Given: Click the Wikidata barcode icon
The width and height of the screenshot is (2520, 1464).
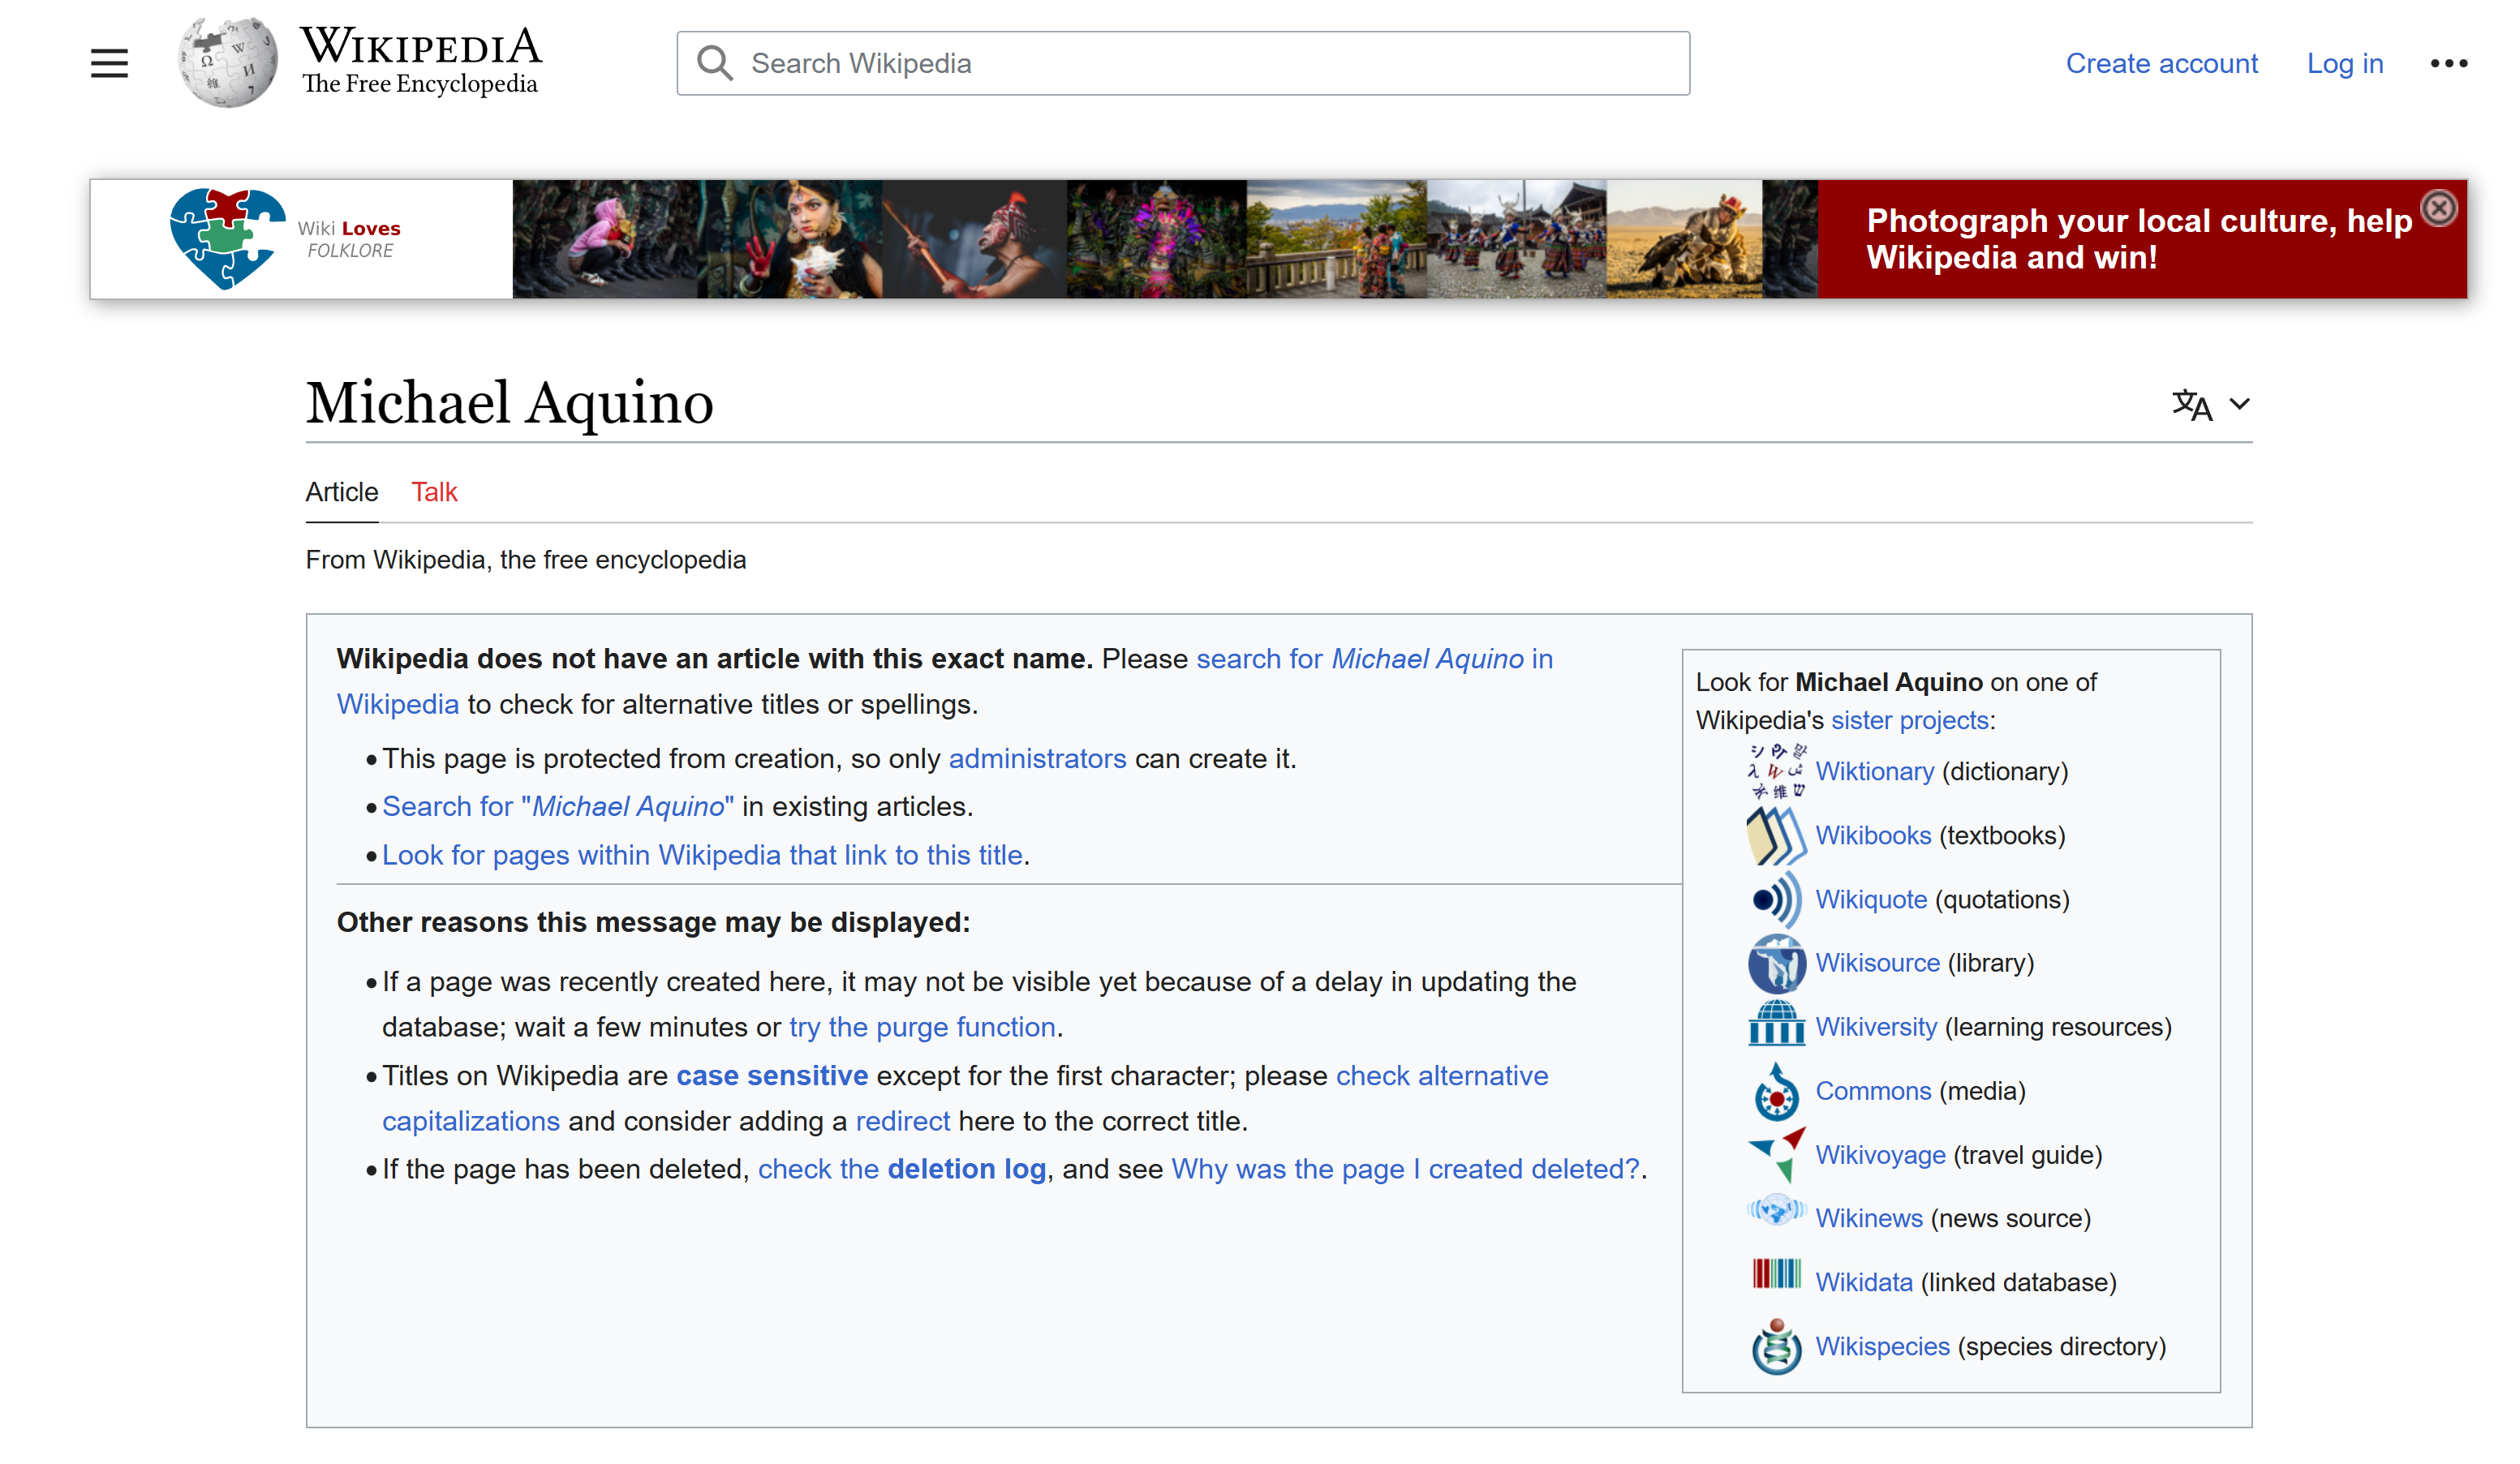Looking at the screenshot, I should tap(1776, 1273).
